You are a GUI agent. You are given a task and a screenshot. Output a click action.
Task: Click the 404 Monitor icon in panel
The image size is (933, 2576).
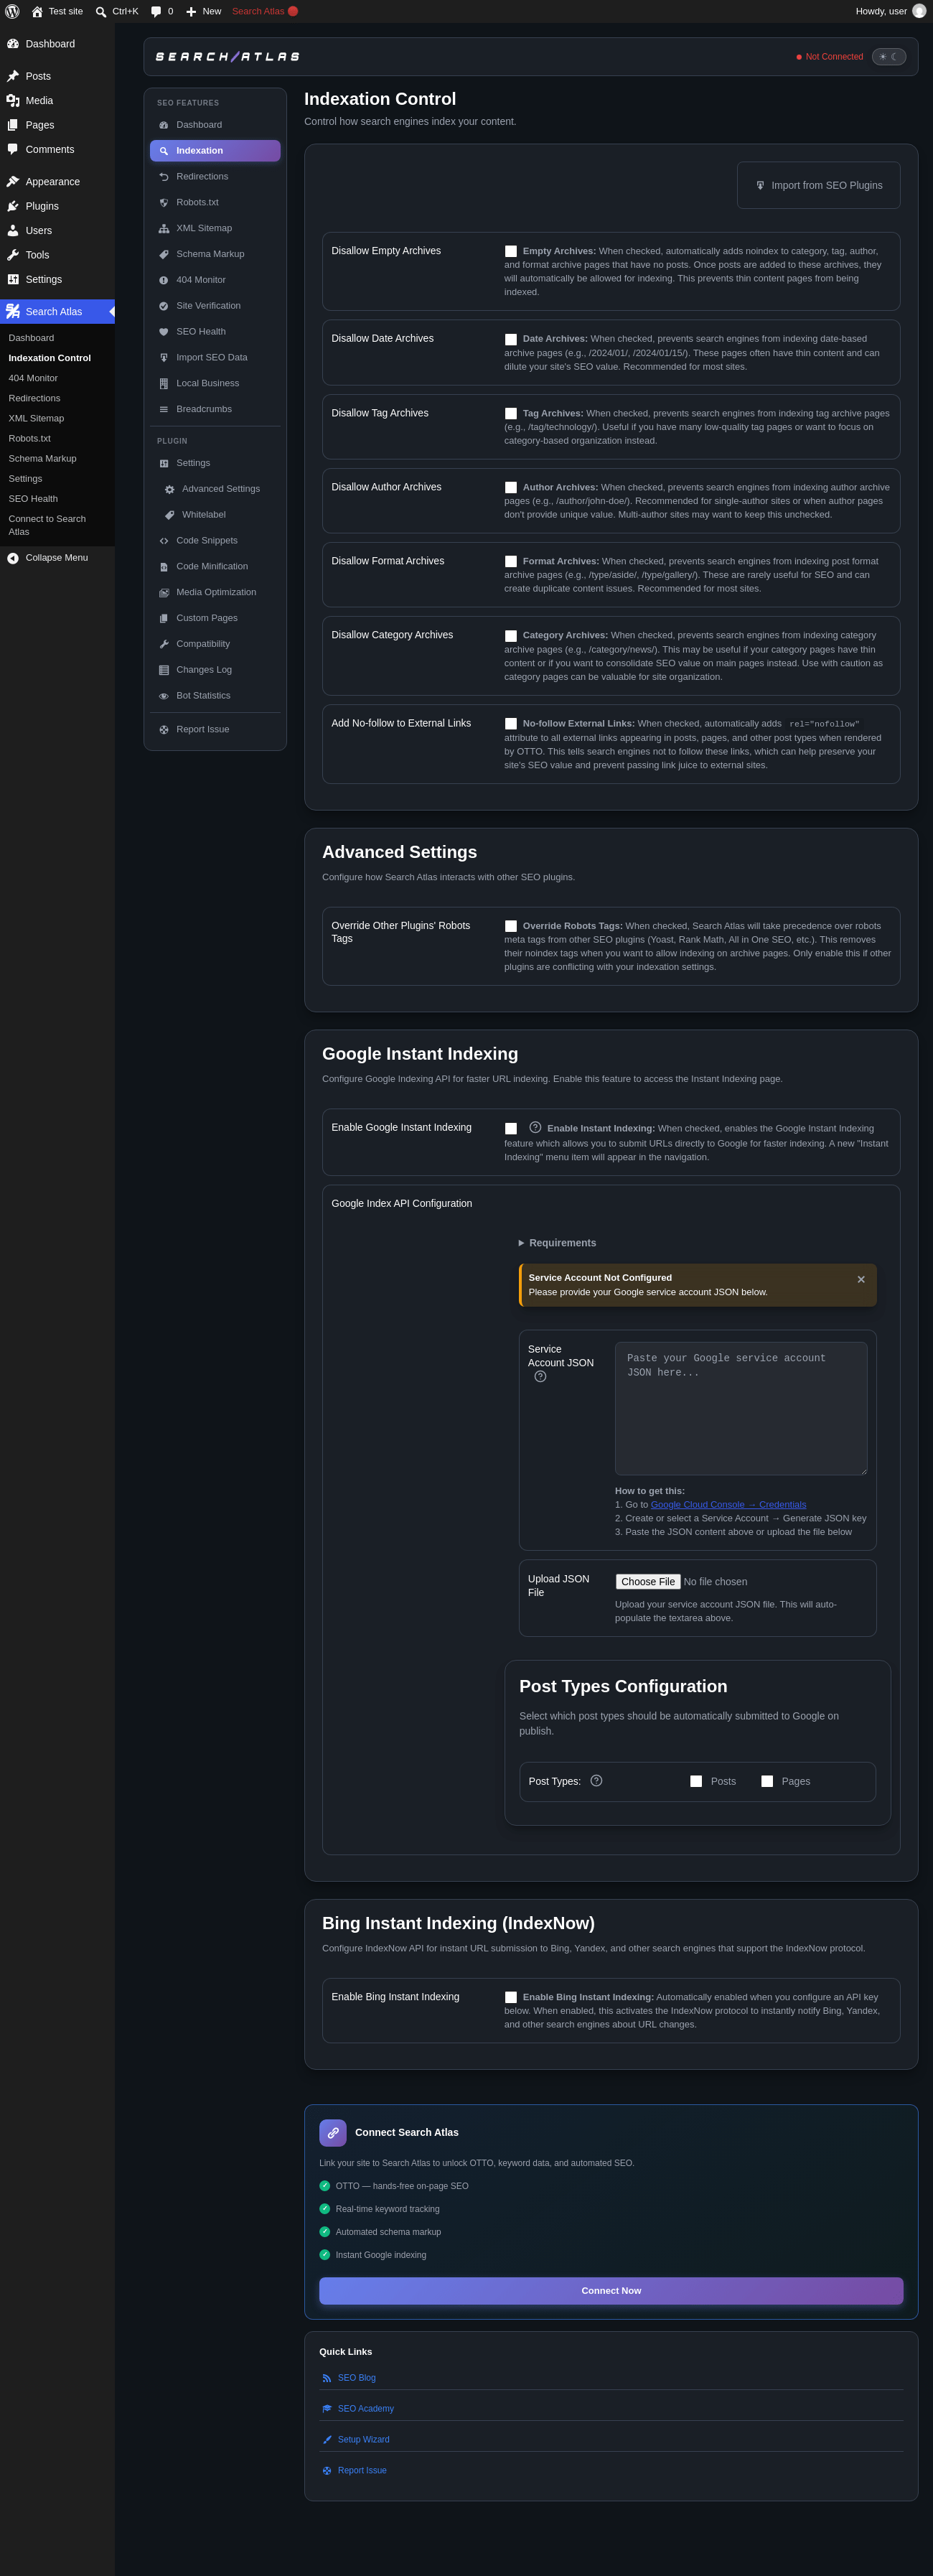point(164,281)
